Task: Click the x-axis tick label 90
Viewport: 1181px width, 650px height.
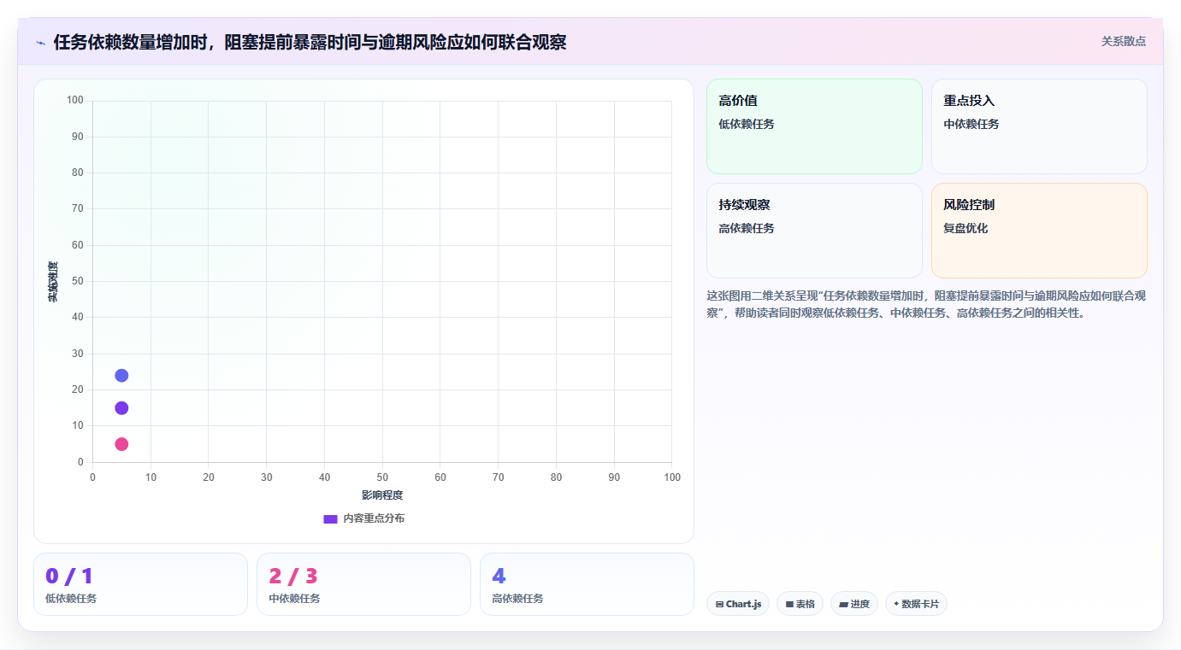Action: coord(614,477)
